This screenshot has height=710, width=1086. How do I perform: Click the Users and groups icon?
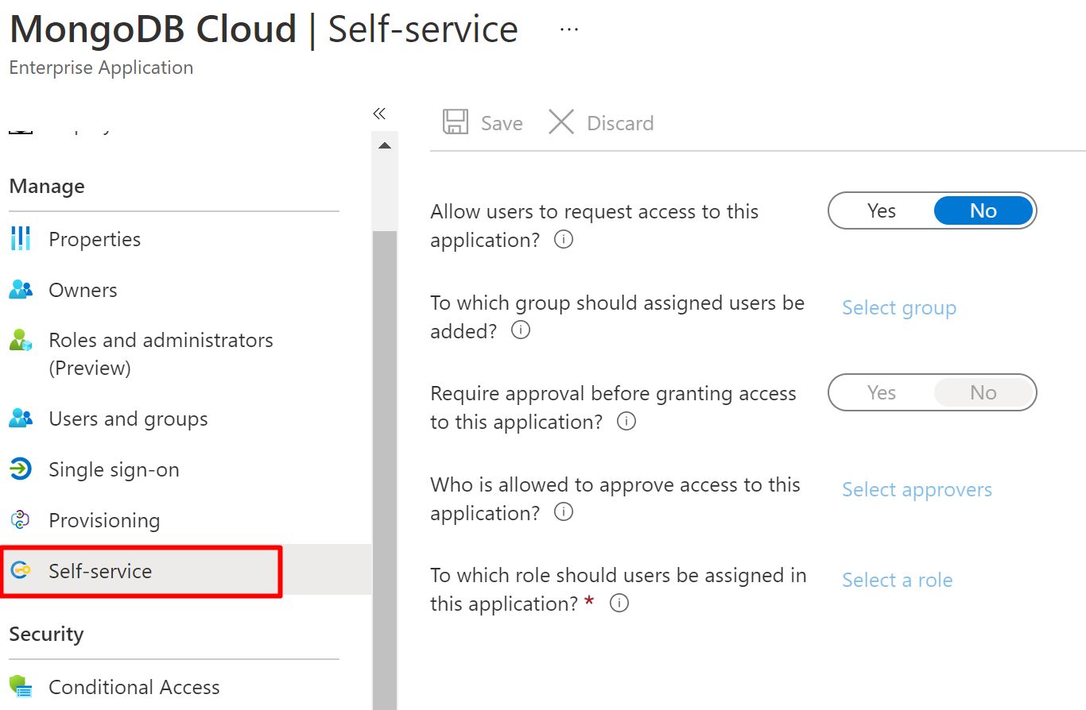21,419
